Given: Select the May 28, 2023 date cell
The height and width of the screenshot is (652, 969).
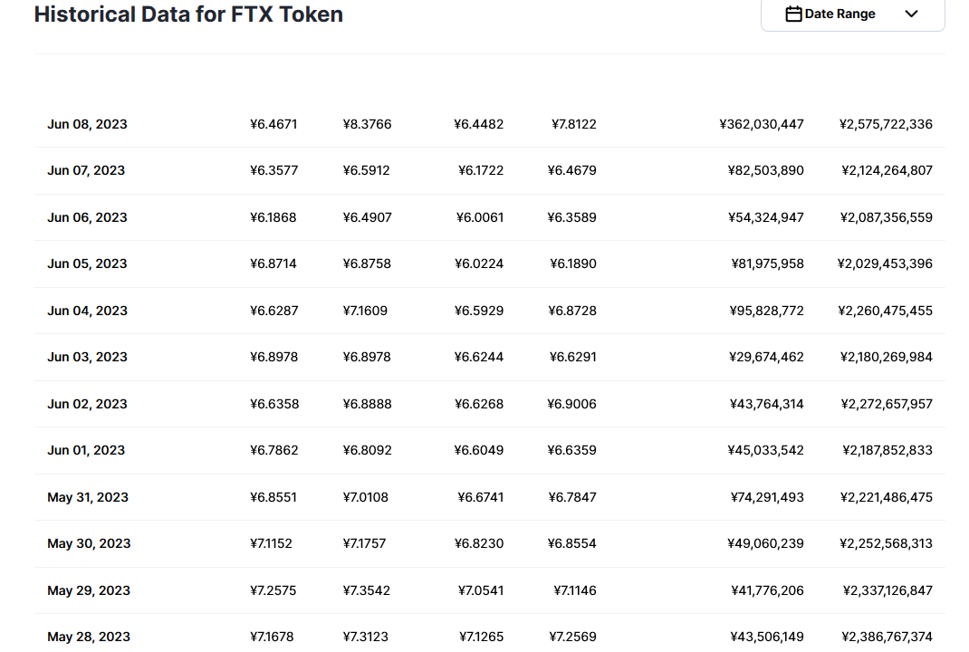Looking at the screenshot, I should [89, 638].
